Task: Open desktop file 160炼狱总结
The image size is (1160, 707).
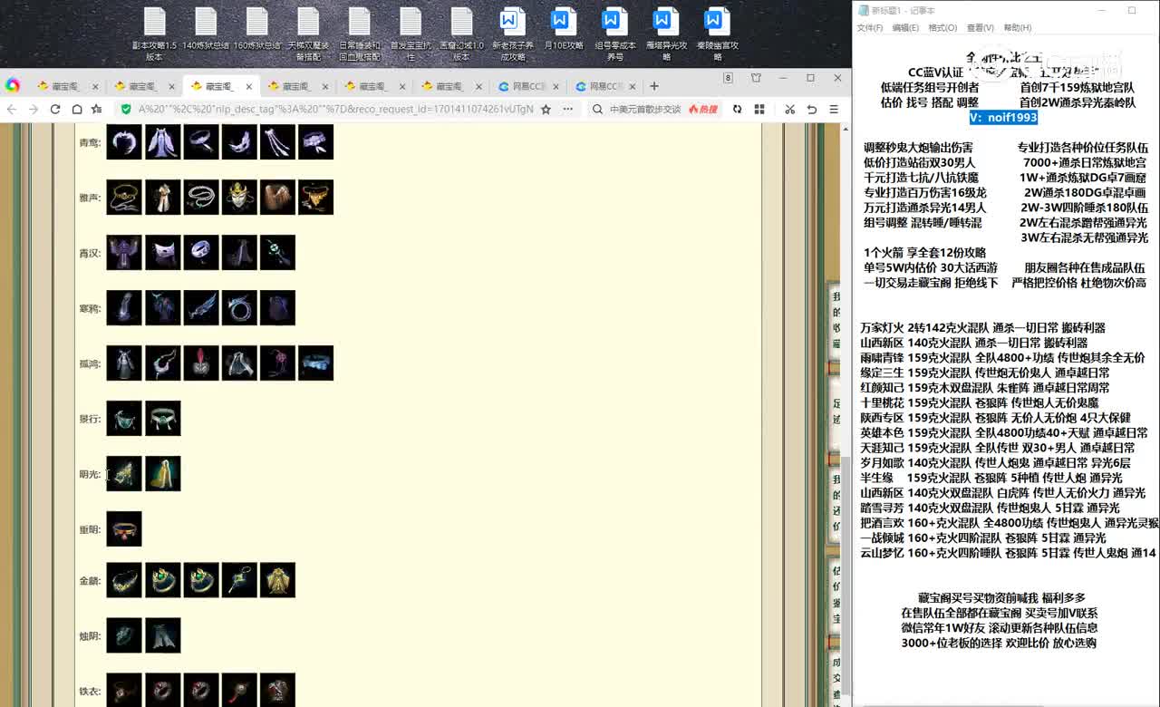Action: pyautogui.click(x=256, y=29)
